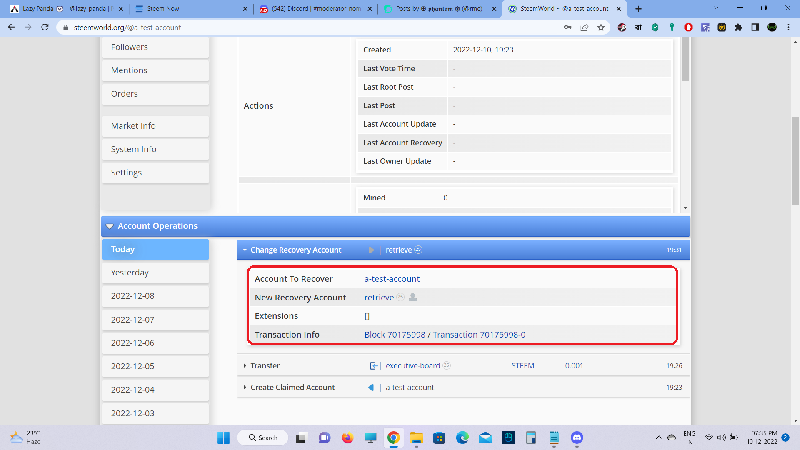The image size is (800, 450).
Task: Collapse the Account Operations section
Action: tap(110, 226)
